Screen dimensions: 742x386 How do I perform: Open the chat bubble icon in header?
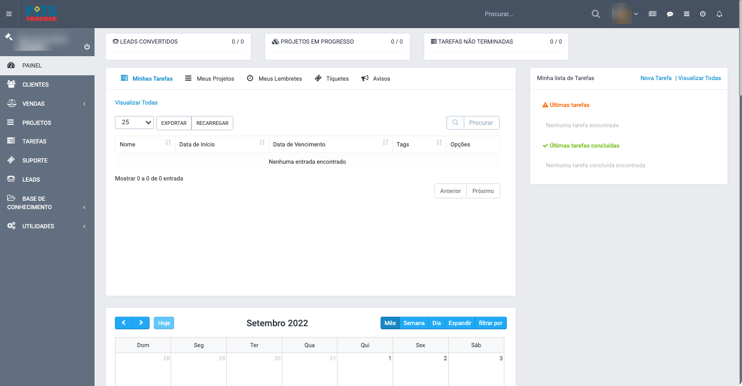670,14
